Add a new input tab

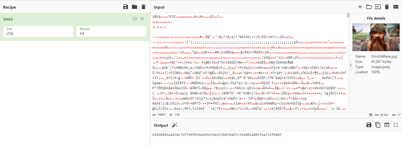pyautogui.click(x=360, y=7)
